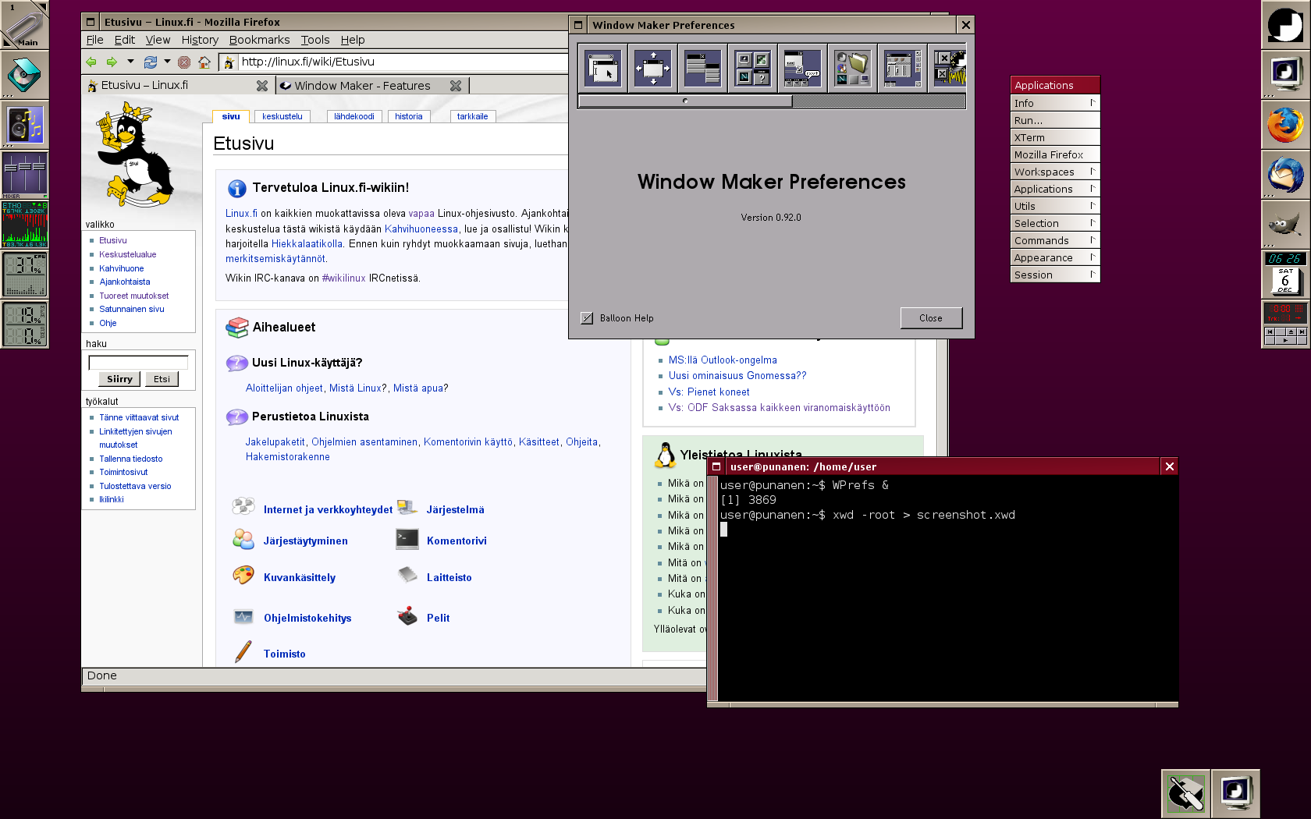The height and width of the screenshot is (819, 1311).
Task: Expand the Appearance submenu
Action: [x=1054, y=257]
